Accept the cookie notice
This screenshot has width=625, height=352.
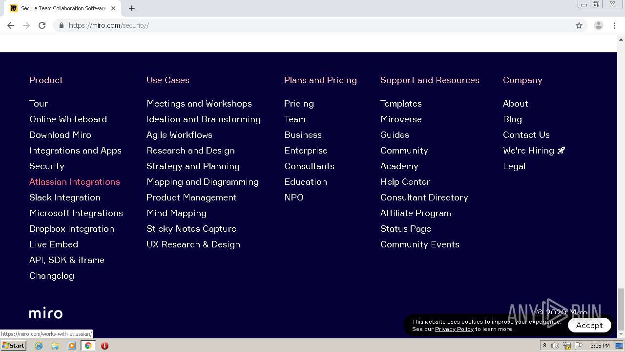point(589,325)
